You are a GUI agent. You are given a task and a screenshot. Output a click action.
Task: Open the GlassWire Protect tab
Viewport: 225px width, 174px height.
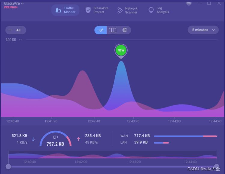point(97,10)
